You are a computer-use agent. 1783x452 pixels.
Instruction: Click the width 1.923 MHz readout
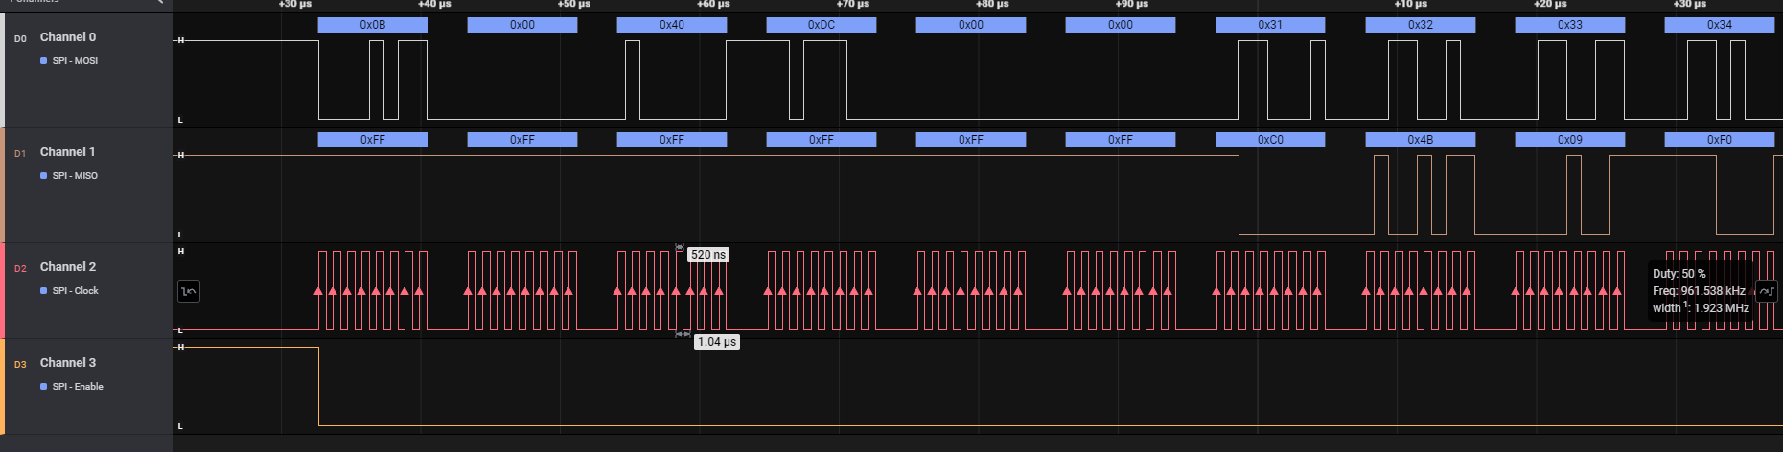[x=1701, y=308]
